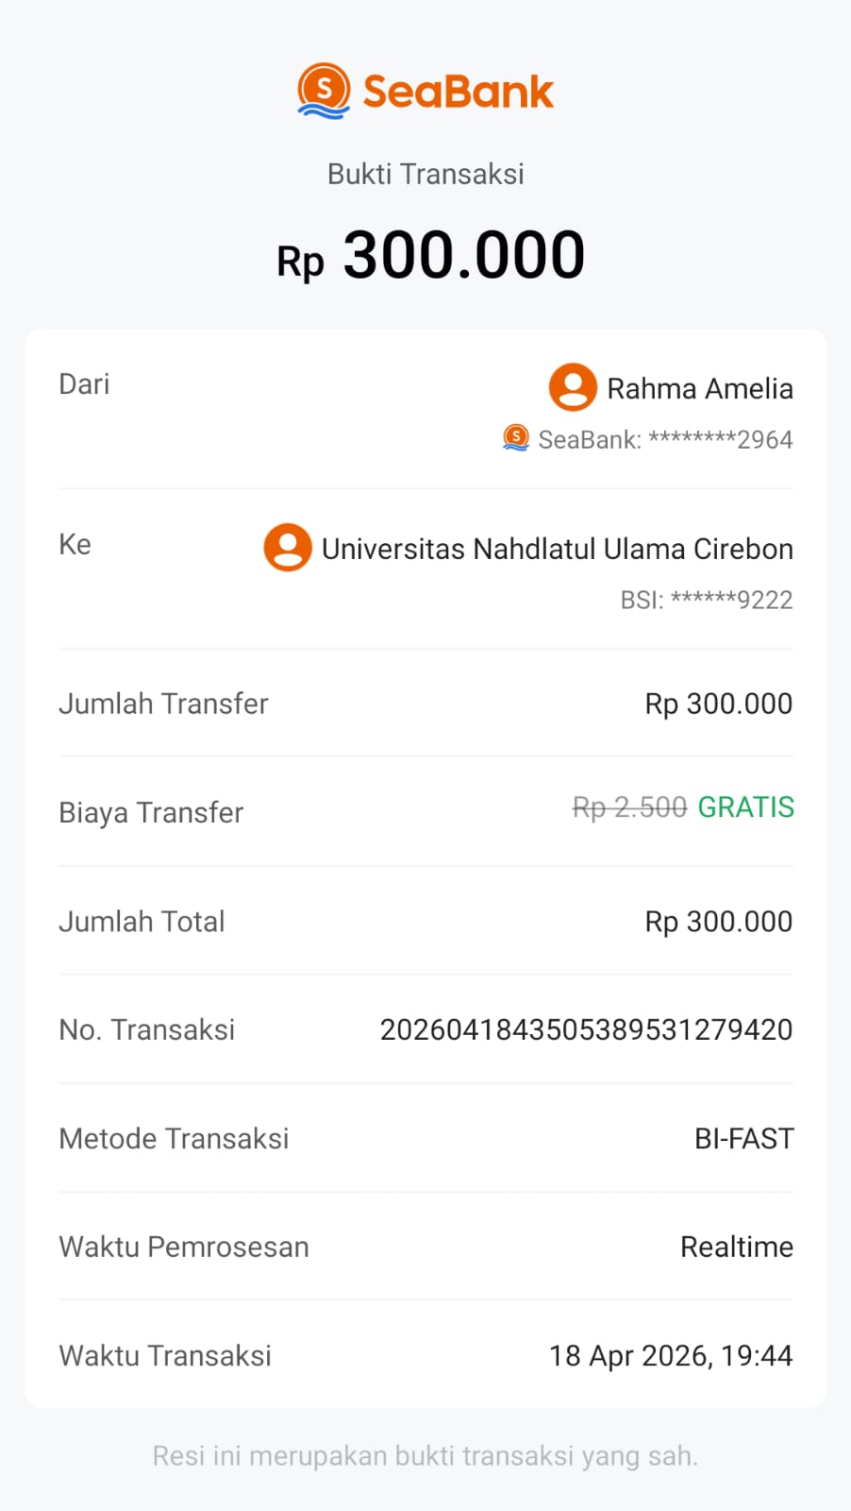The image size is (851, 1511).
Task: Click the BSI account number text
Action: [x=706, y=600]
